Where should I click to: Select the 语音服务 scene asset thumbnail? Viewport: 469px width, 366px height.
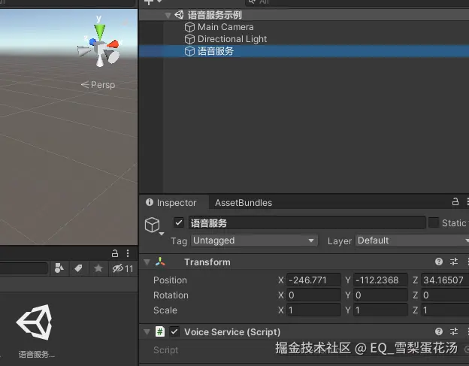click(x=35, y=322)
